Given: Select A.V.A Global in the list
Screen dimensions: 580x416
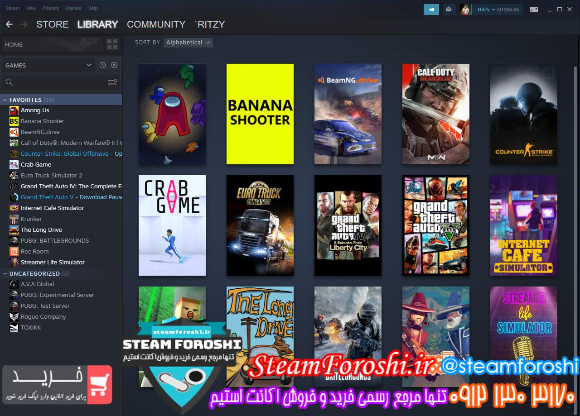Looking at the screenshot, I should (x=61, y=284).
